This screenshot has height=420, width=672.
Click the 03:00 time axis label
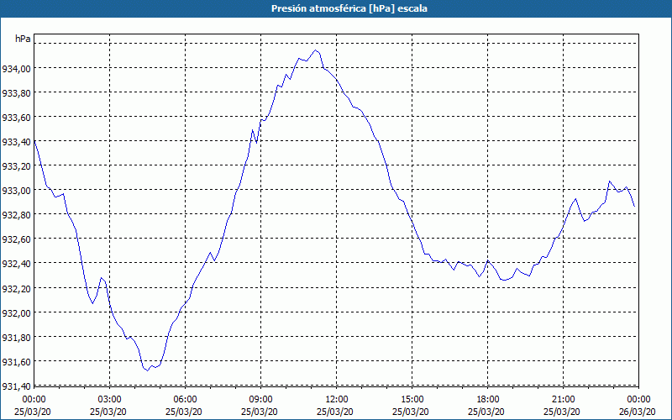coord(110,400)
